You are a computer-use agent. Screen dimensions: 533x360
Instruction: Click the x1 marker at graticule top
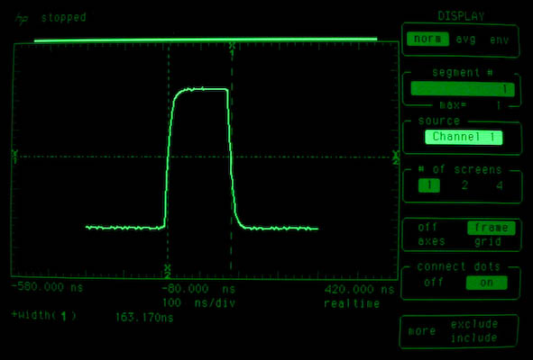[x=232, y=49]
